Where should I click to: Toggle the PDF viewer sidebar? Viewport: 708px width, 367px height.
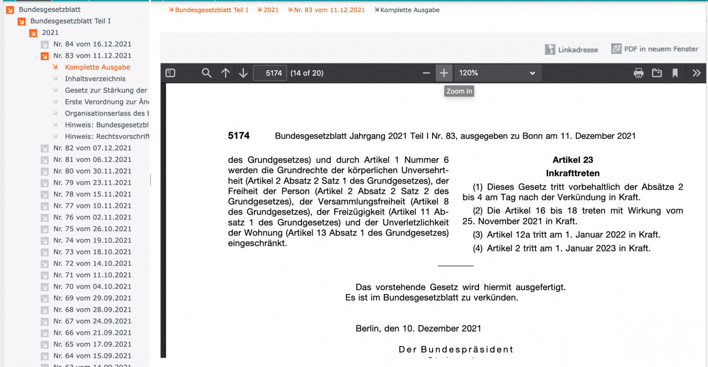[x=170, y=73]
